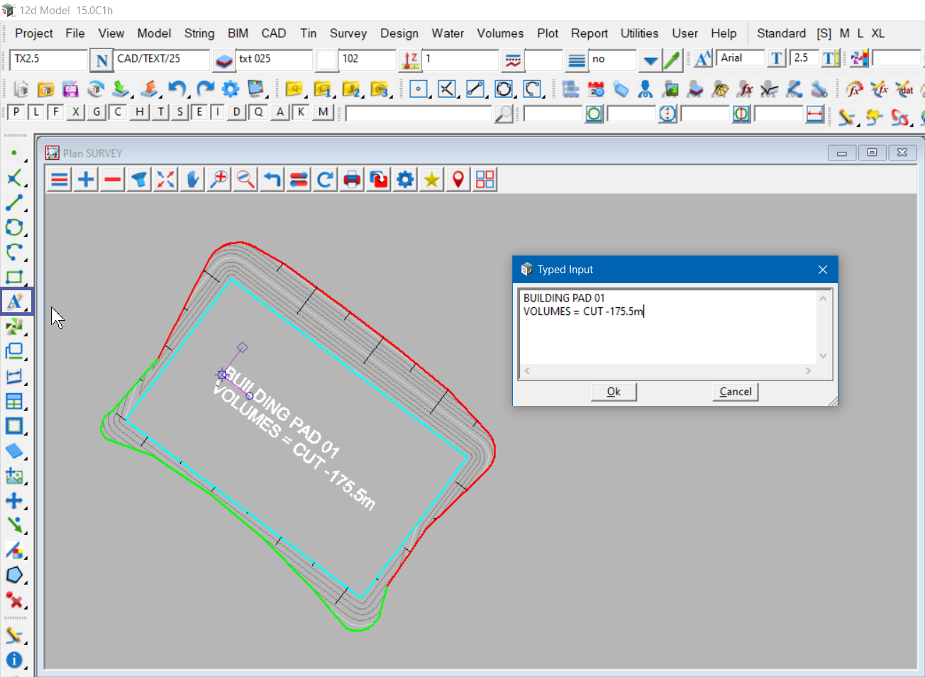925x677 pixels.
Task: Click the yellow star favourites icon
Action: [431, 180]
